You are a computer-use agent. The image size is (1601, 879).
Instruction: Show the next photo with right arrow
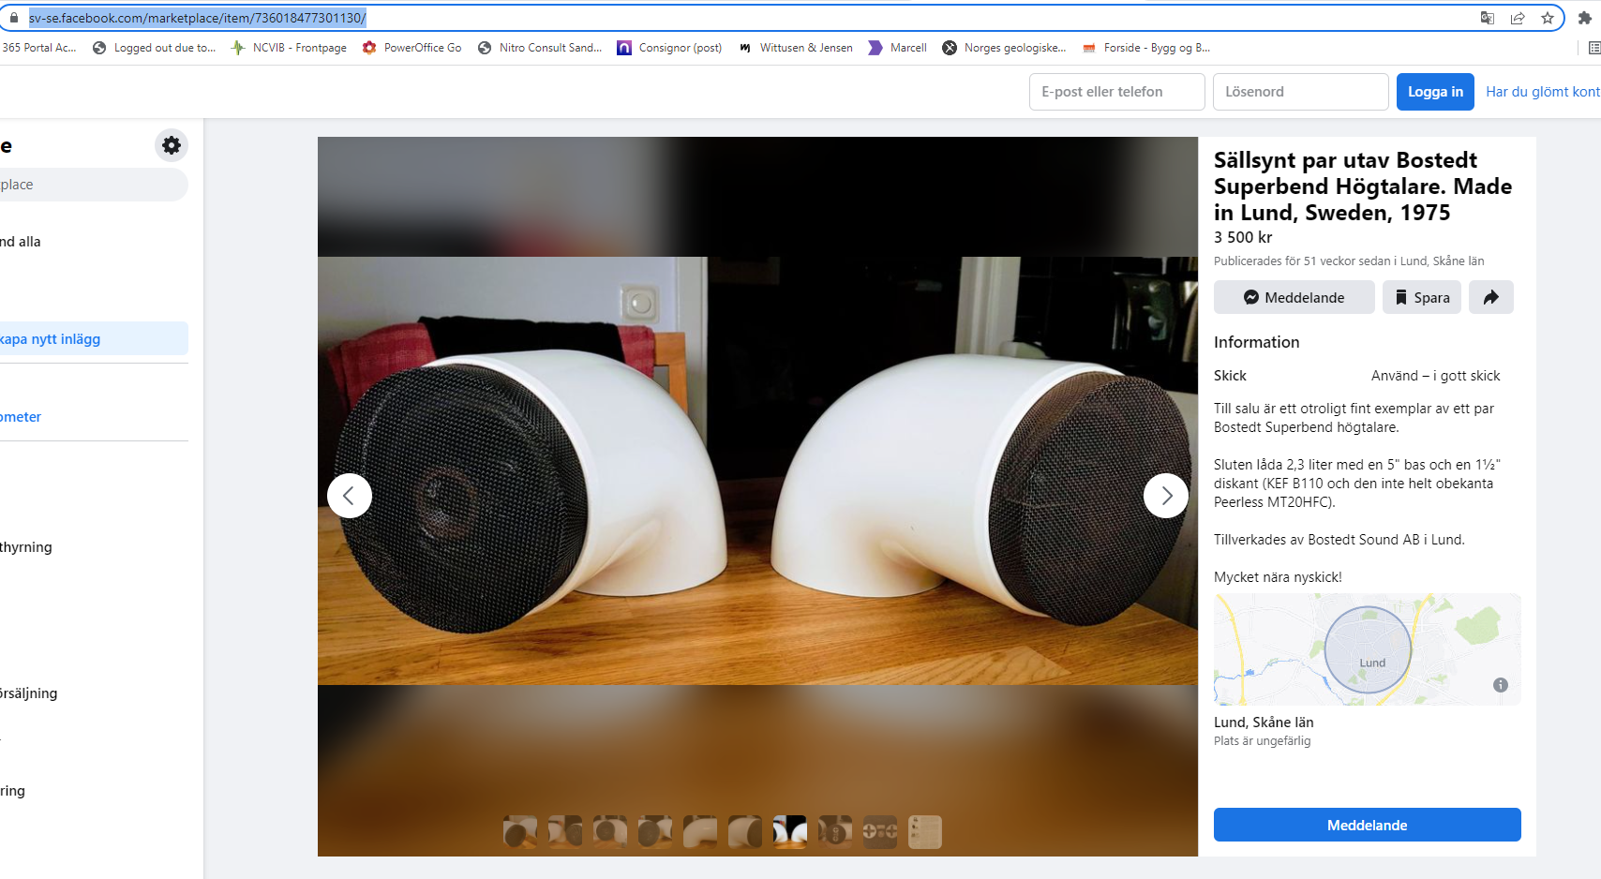tap(1166, 496)
